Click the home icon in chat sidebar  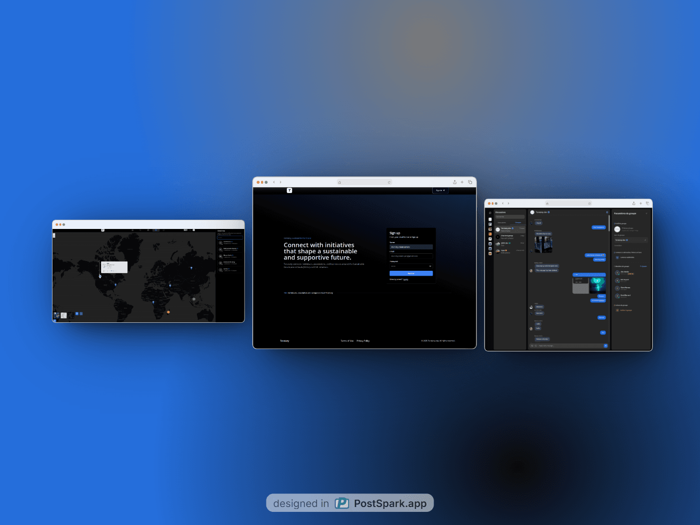(x=490, y=213)
